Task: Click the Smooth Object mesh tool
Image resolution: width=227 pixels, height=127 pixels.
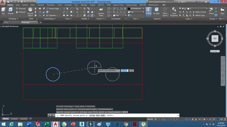Action: tap(30, 12)
